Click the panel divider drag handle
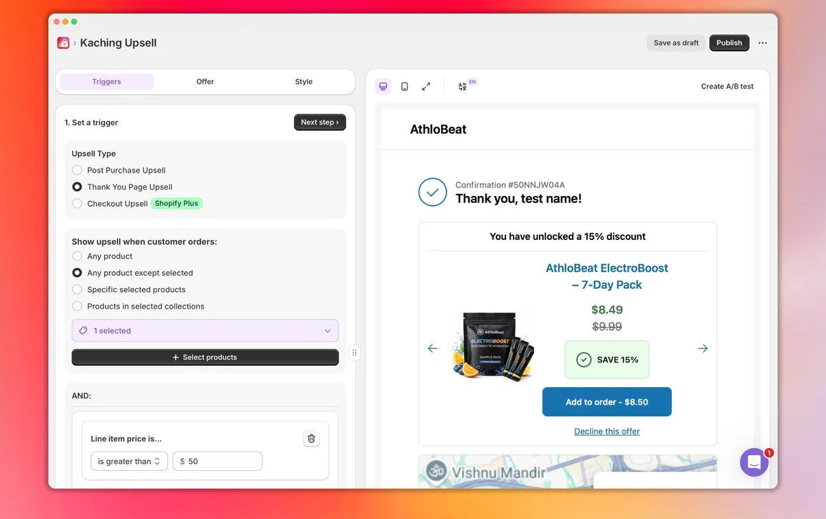Image resolution: width=826 pixels, height=519 pixels. click(x=354, y=353)
